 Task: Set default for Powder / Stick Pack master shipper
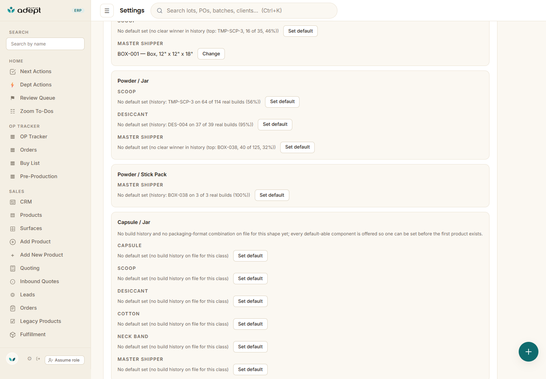point(272,195)
